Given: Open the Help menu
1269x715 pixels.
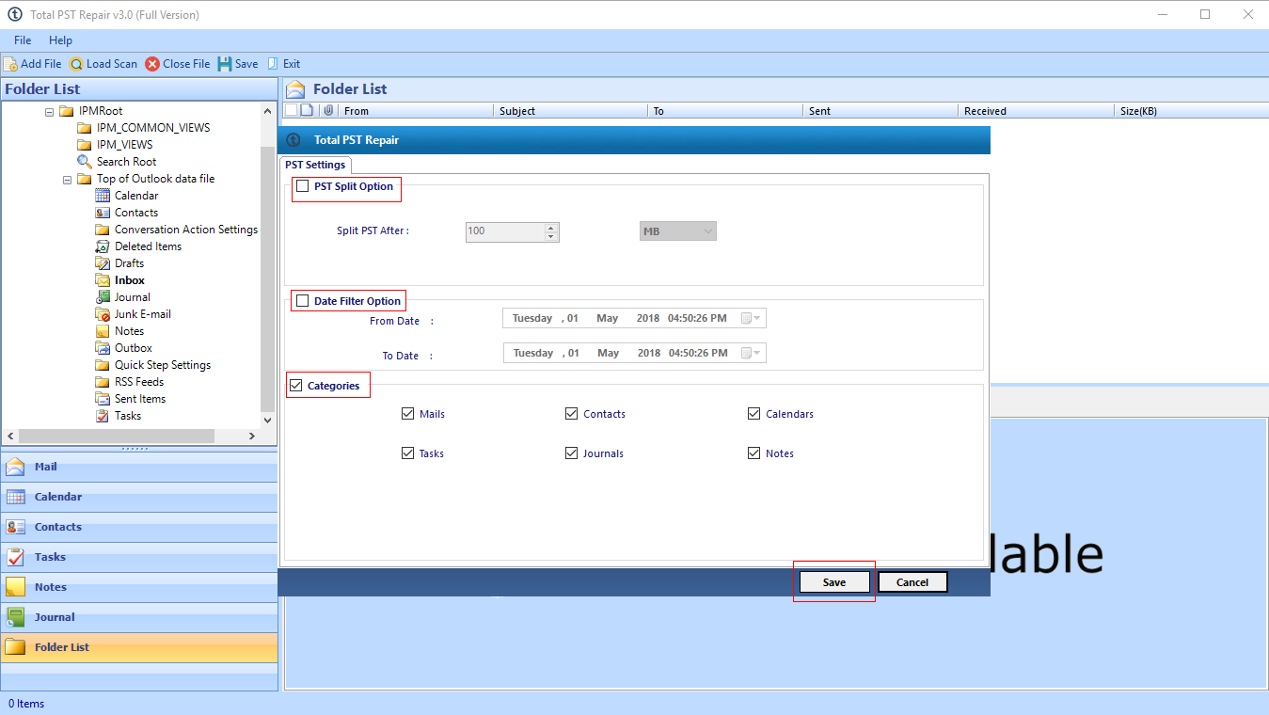Looking at the screenshot, I should (60, 40).
